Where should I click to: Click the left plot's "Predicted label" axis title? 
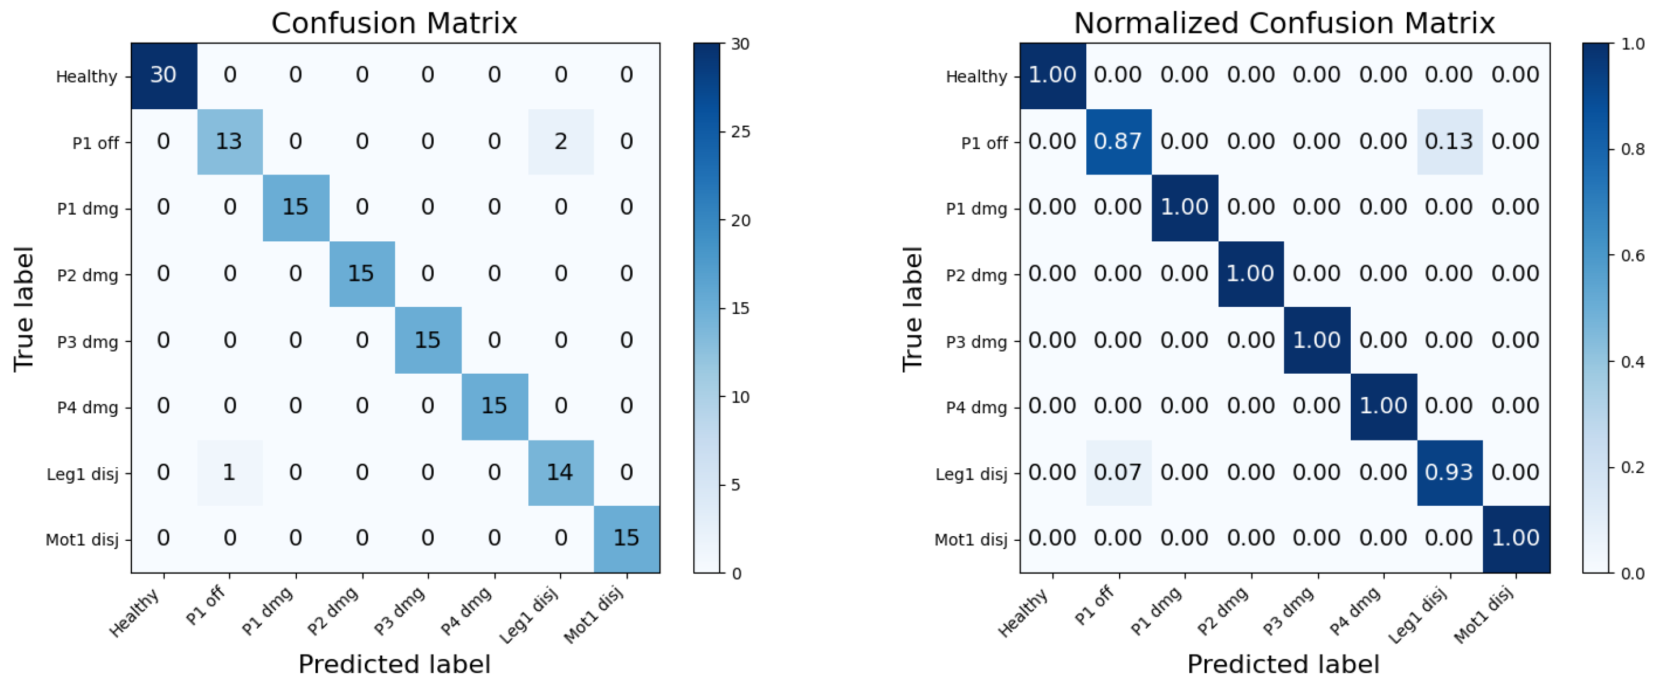point(394,664)
